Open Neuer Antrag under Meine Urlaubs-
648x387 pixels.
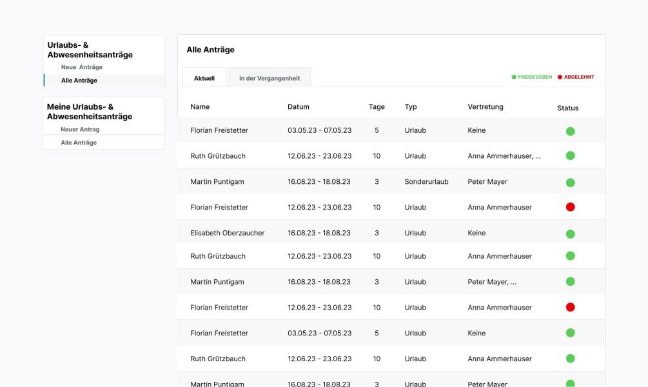coord(80,130)
